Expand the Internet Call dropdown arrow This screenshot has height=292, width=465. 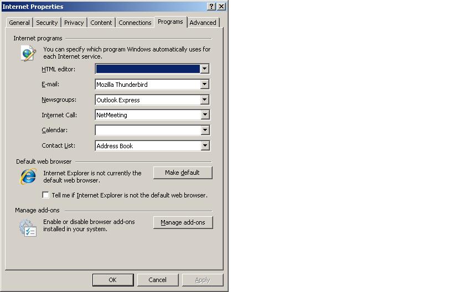pos(205,114)
